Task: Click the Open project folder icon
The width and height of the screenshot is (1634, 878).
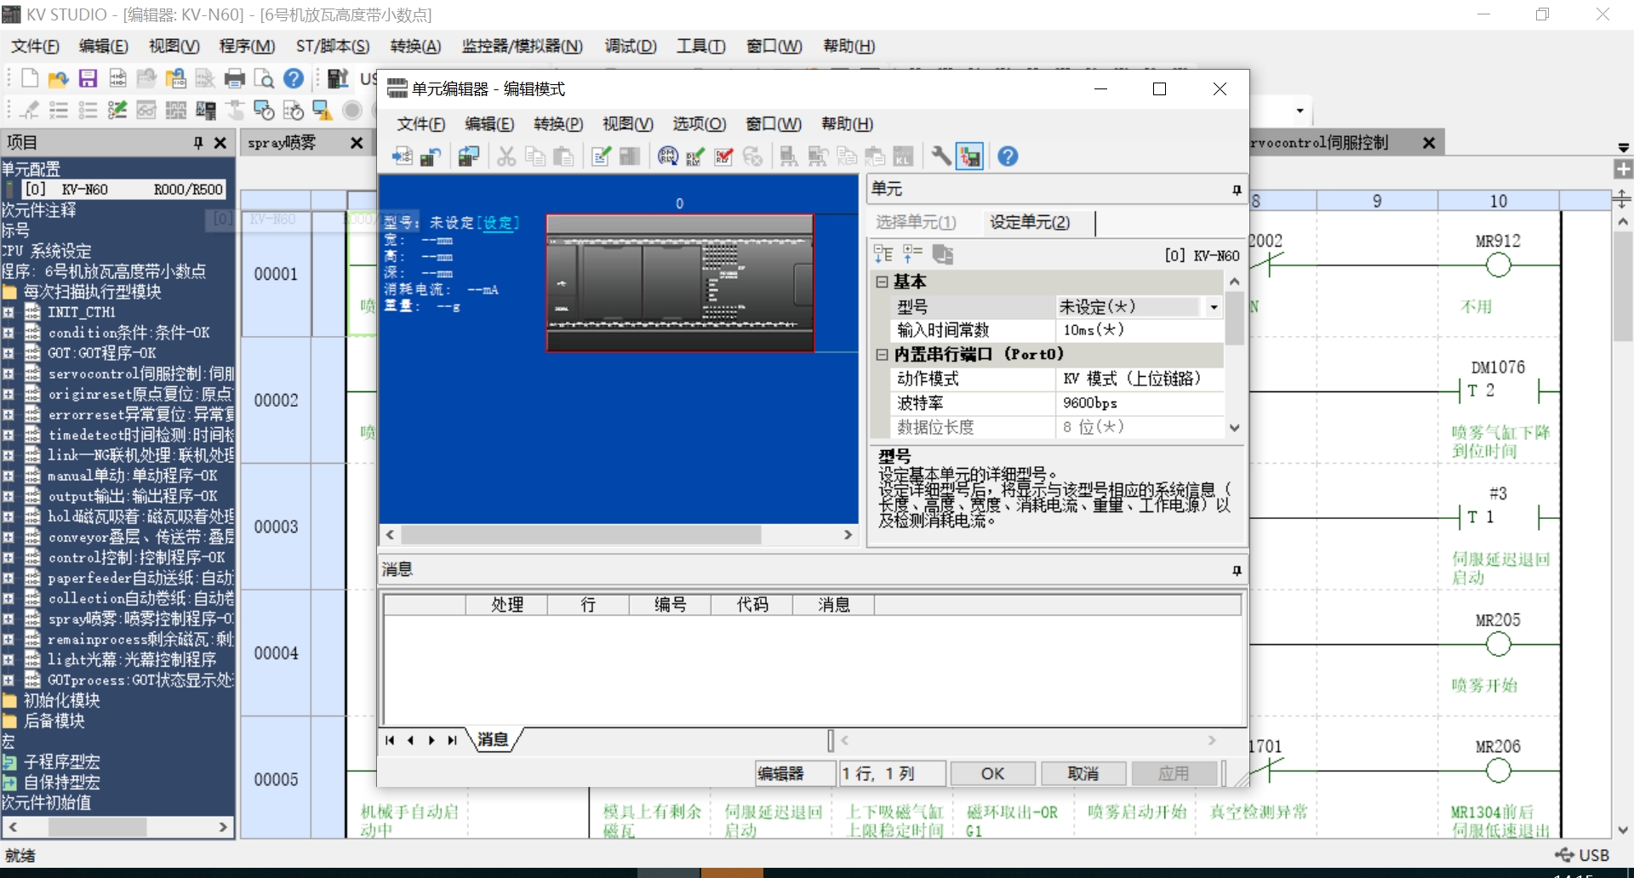Action: (58, 79)
